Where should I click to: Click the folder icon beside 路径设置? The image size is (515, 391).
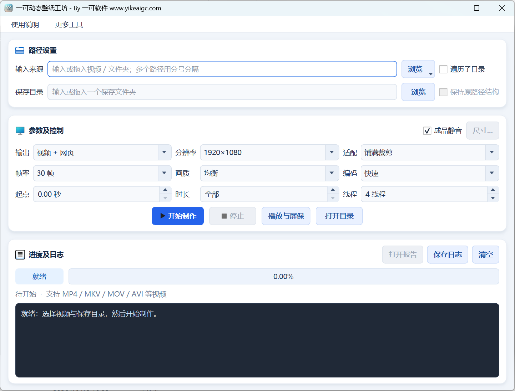tap(20, 50)
